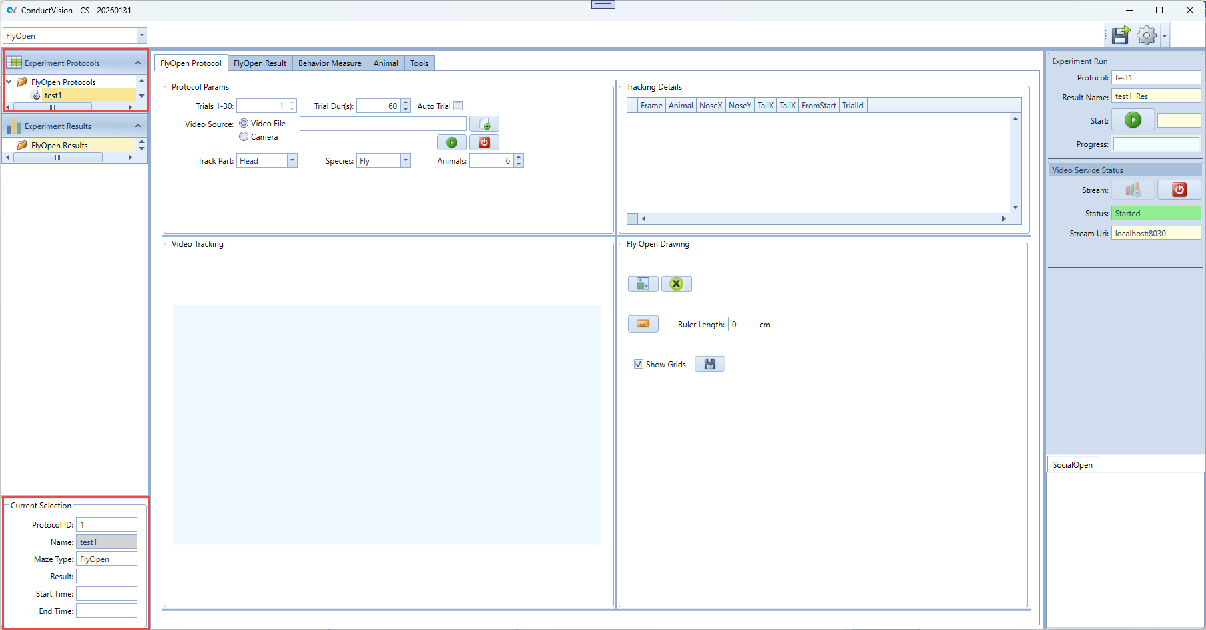Click the browse video file icon

pos(484,124)
